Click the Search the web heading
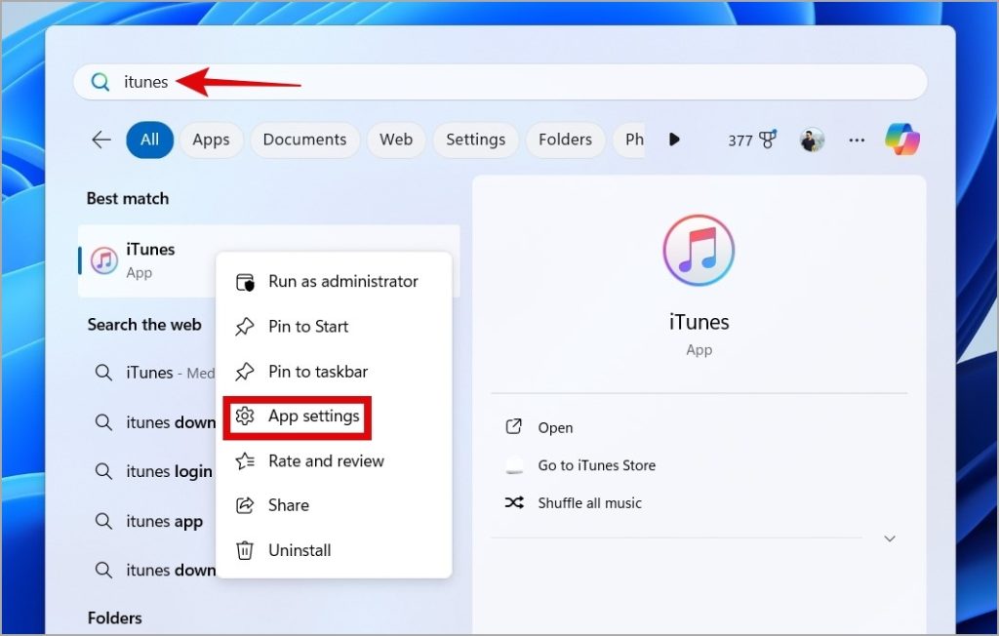 (x=144, y=325)
